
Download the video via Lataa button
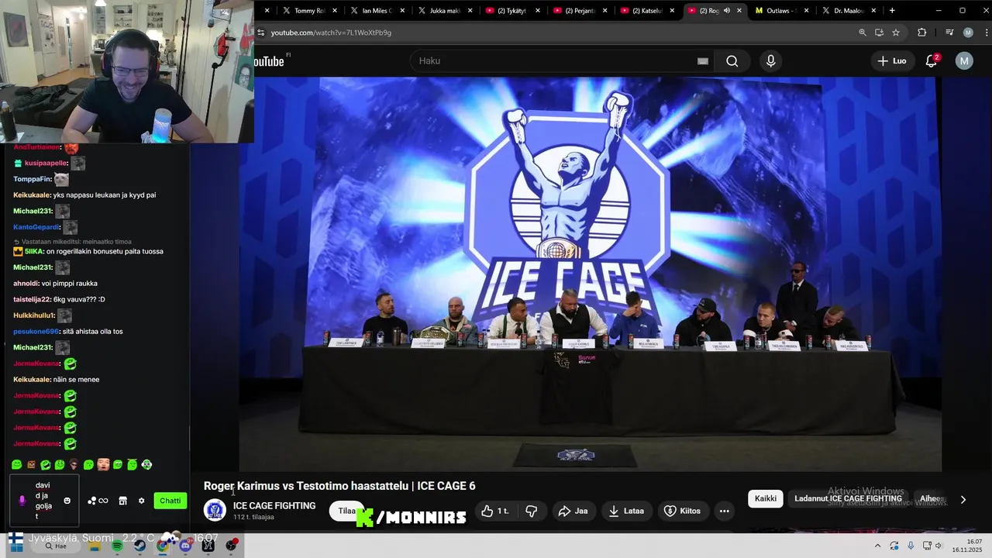click(x=626, y=511)
